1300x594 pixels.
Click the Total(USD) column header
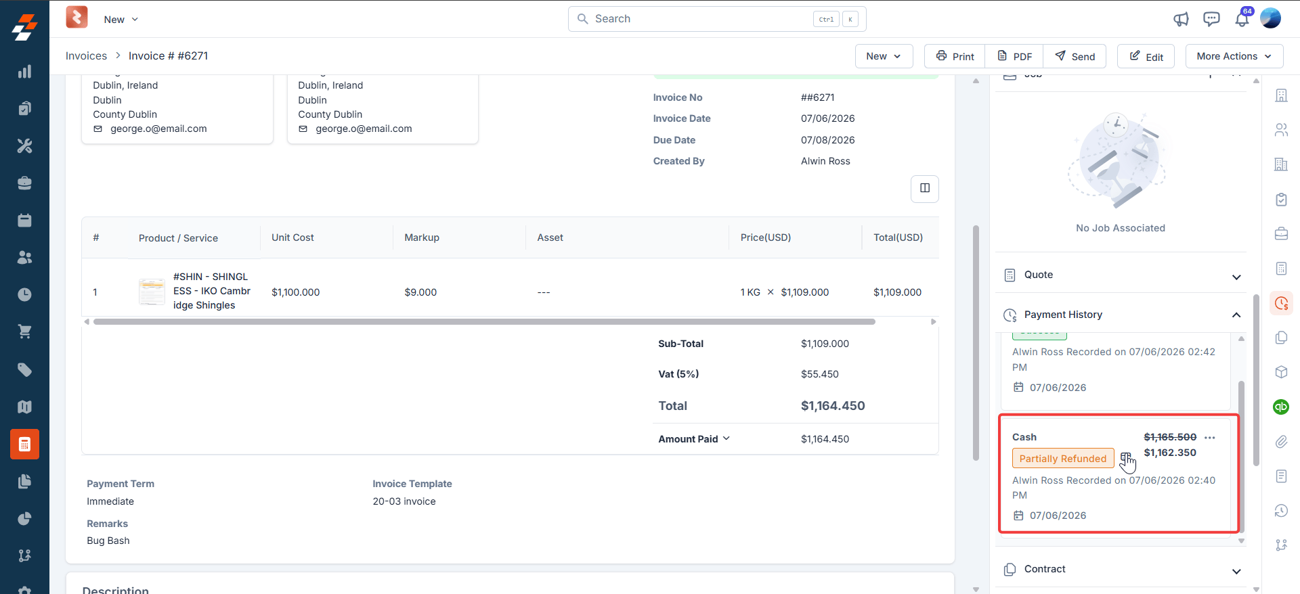click(x=898, y=237)
